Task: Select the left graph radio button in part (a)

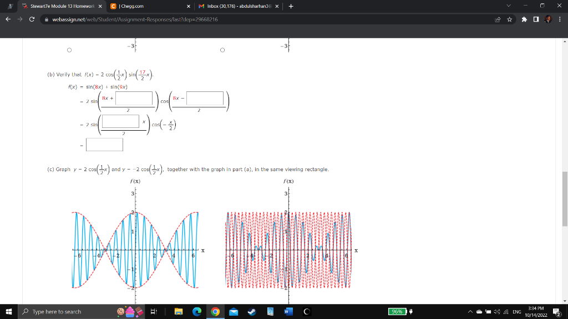Action: coord(69,50)
